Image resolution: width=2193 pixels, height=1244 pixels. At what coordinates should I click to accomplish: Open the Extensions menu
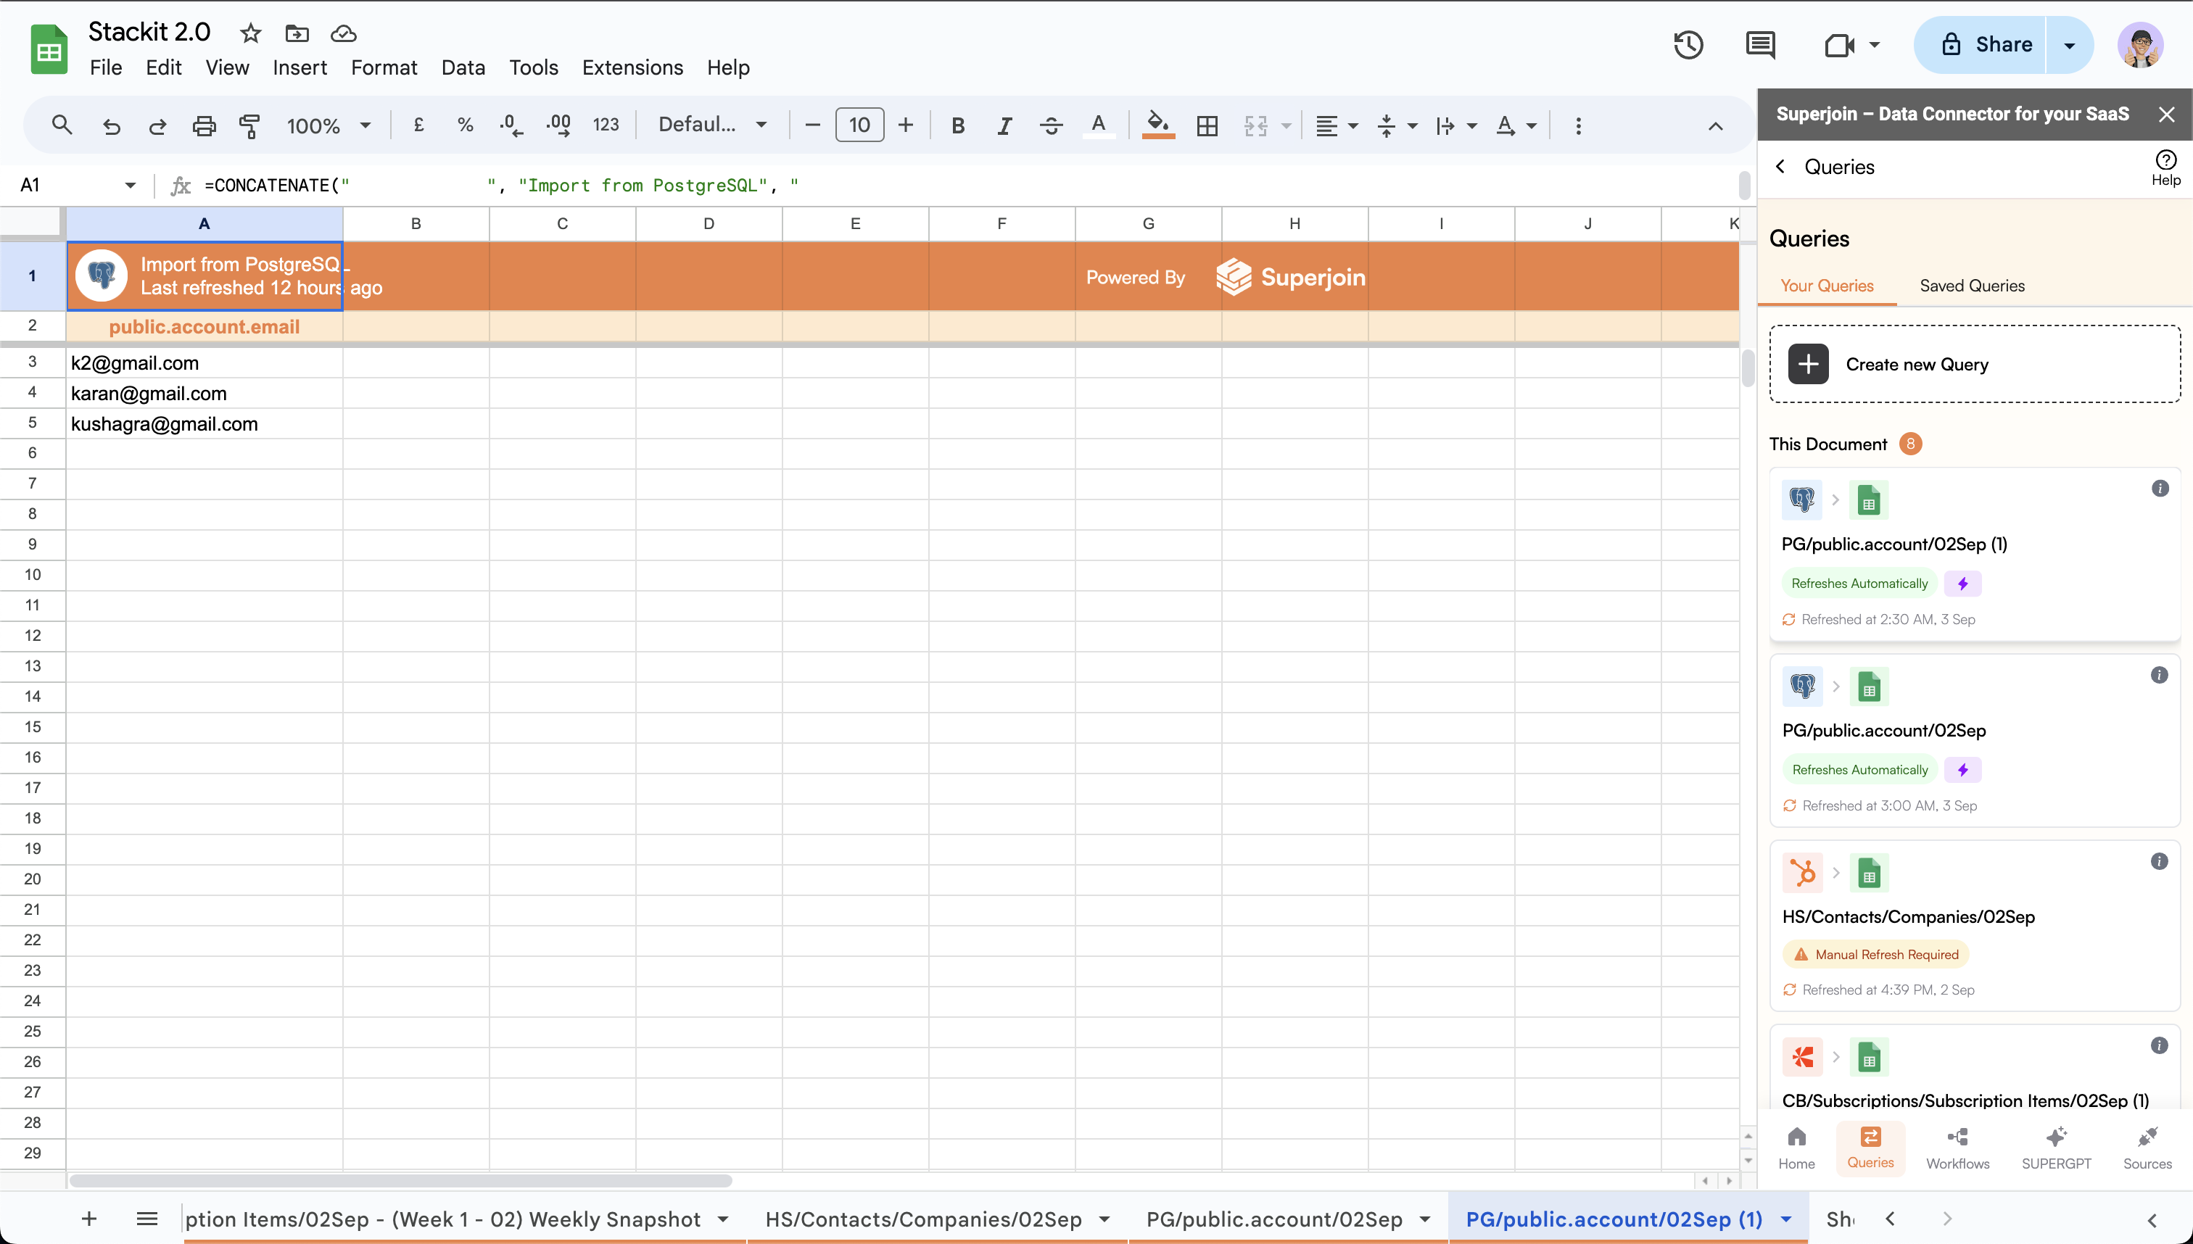pyautogui.click(x=632, y=67)
